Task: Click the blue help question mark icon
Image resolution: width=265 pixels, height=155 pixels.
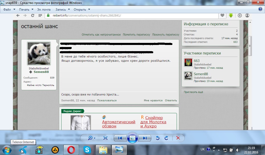Action: (260, 9)
